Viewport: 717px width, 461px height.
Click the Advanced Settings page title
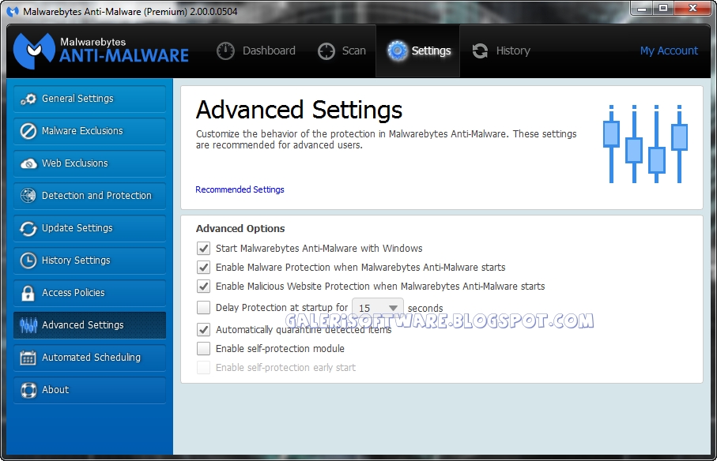[x=299, y=110]
